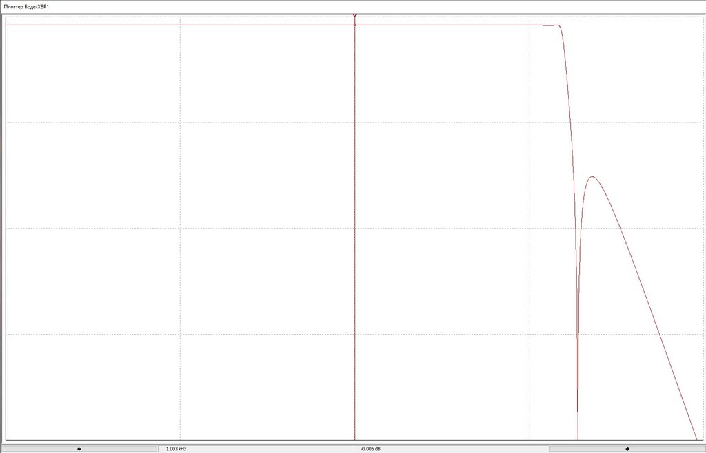
Task: Click the plot's left border axis
Action: 6,228
